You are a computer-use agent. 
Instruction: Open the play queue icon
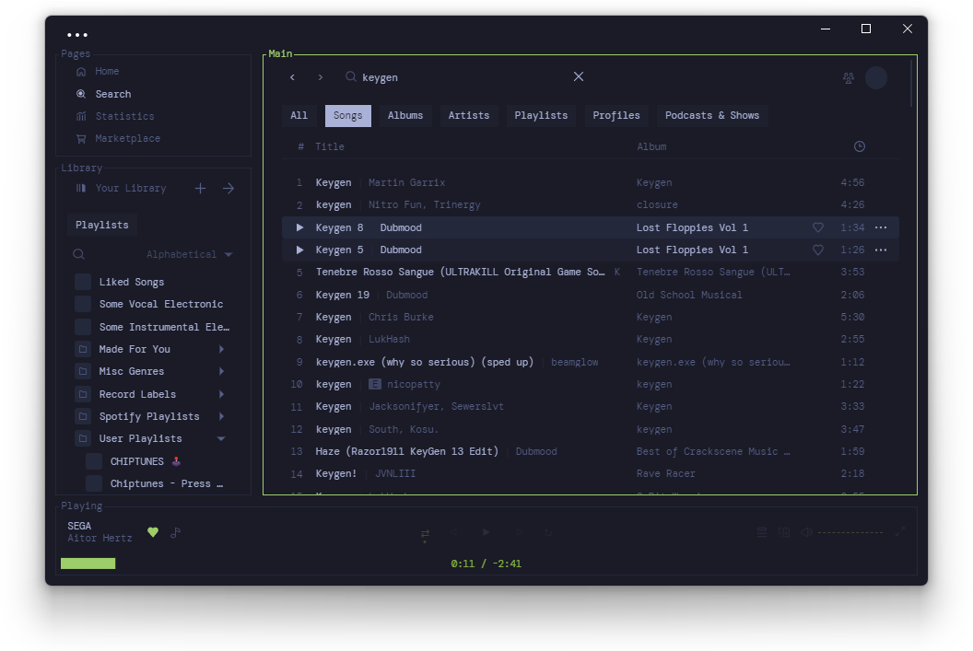point(762,532)
